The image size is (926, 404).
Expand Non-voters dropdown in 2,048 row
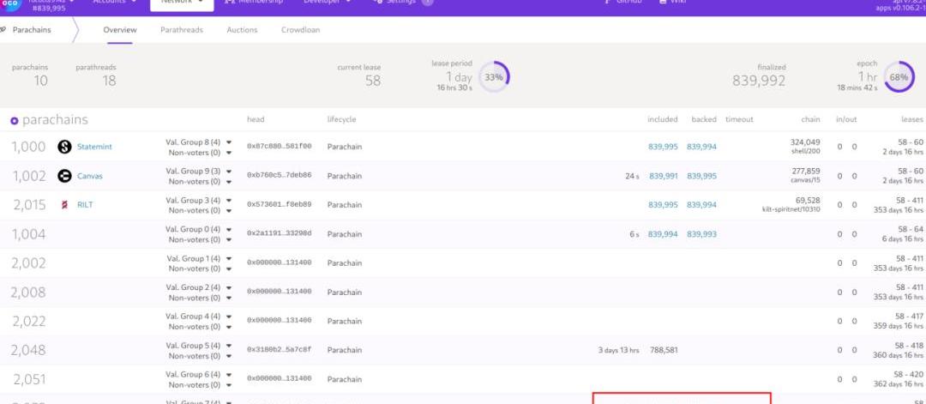click(x=229, y=356)
